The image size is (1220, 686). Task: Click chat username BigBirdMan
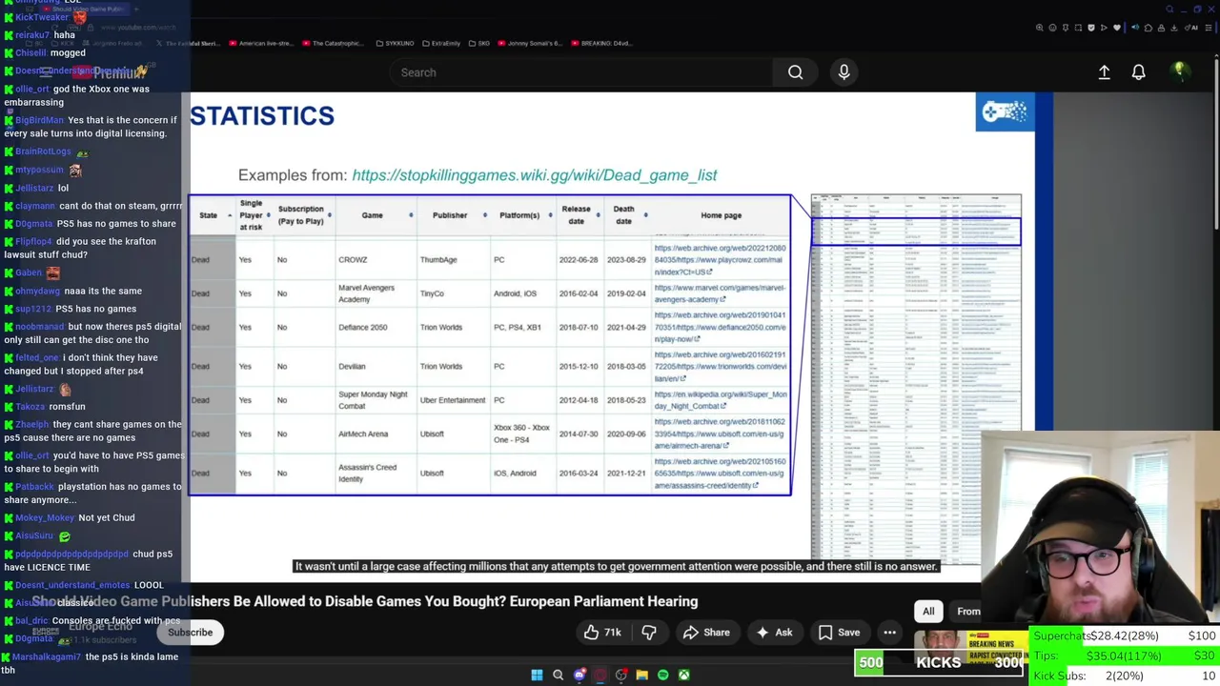(x=39, y=120)
